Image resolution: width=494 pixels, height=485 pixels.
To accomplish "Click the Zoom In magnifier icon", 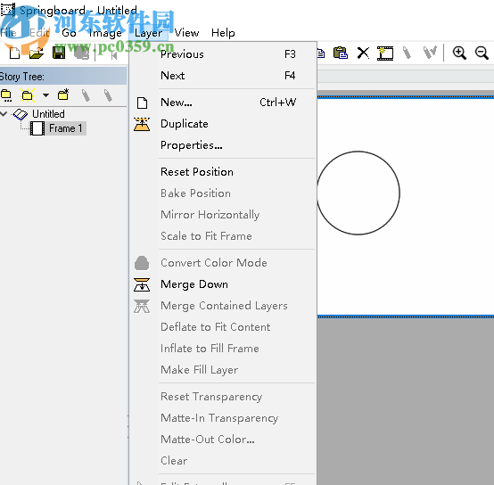I will click(459, 53).
